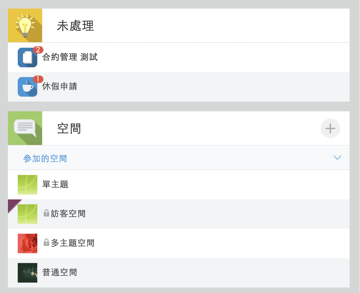Click the dark 普通空間 thumbnail image
Screen dimensions: 360x293
point(28,273)
